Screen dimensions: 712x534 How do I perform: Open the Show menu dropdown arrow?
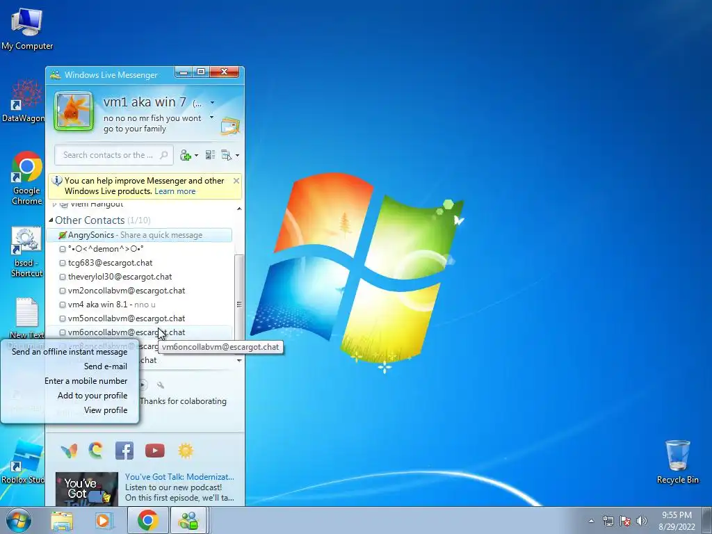[237, 155]
